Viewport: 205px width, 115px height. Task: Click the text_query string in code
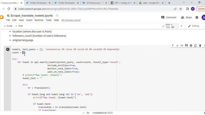tap(83, 50)
